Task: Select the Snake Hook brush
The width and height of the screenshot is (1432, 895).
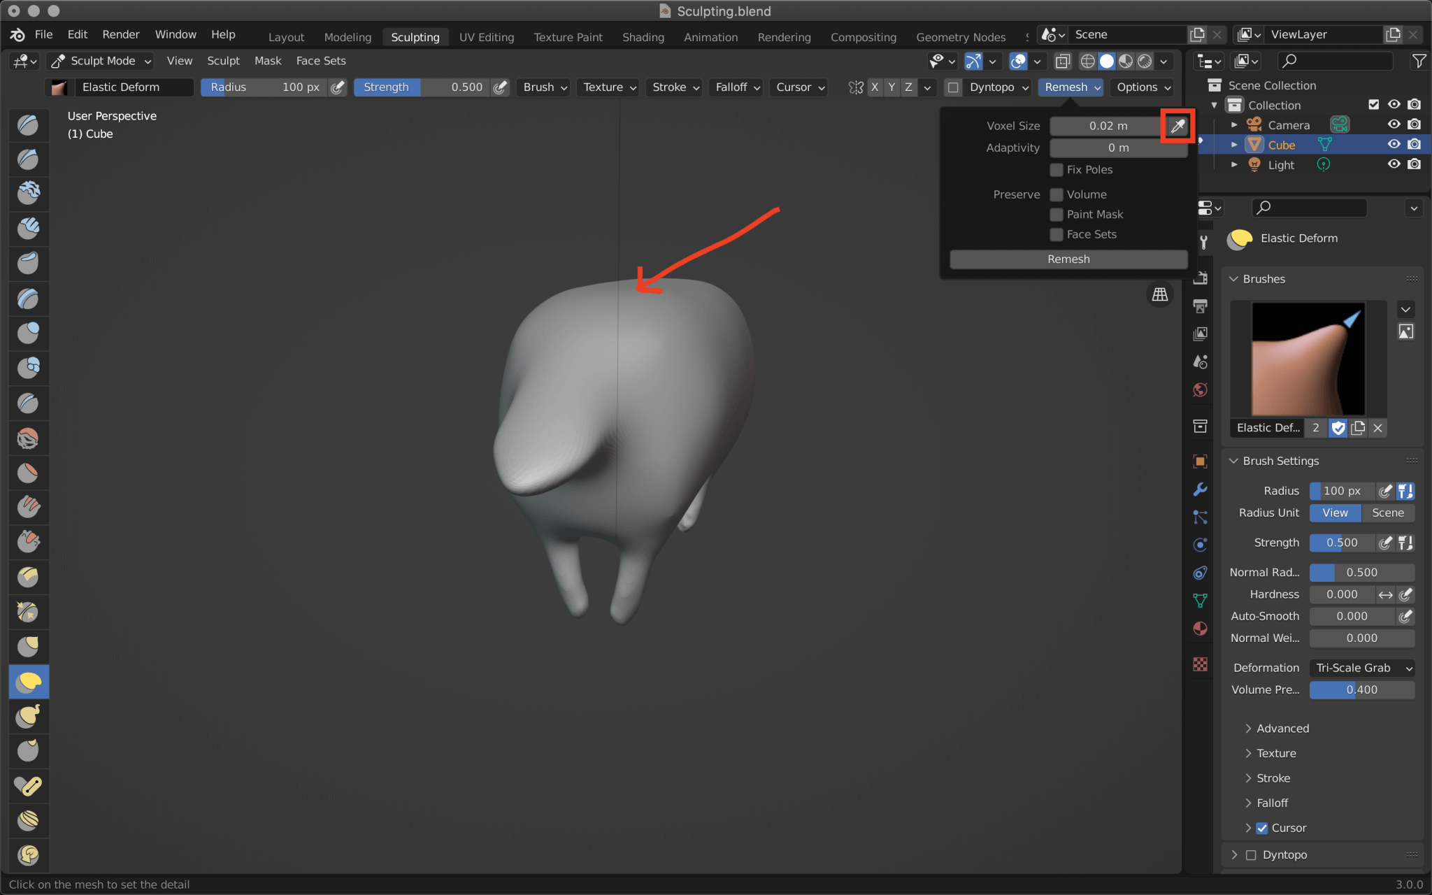Action: 29,716
